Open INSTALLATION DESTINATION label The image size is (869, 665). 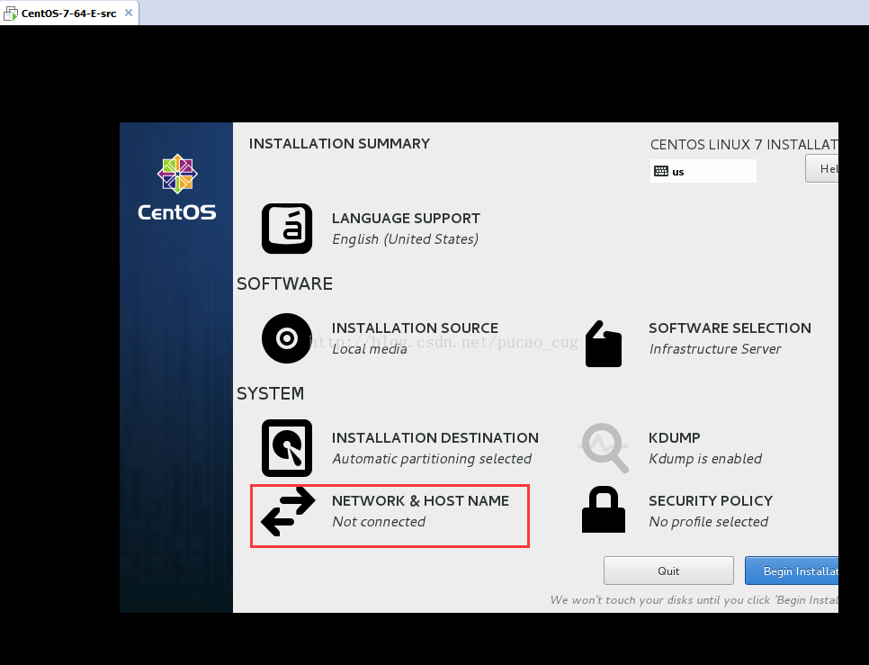(x=435, y=438)
